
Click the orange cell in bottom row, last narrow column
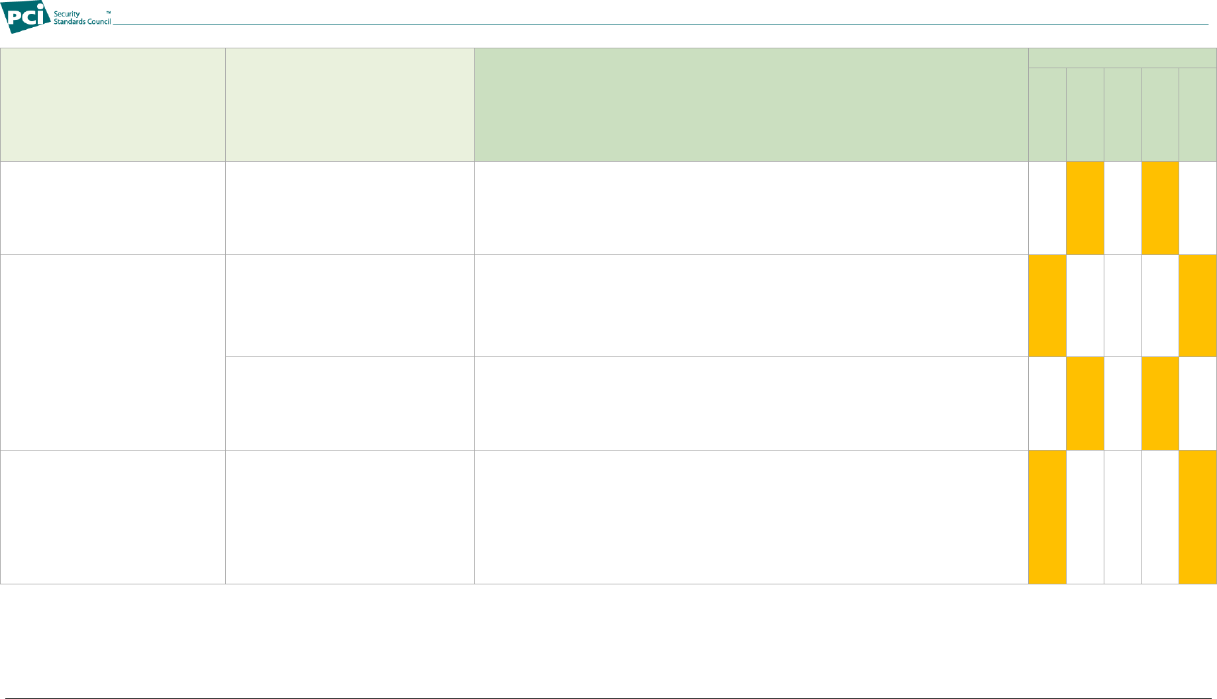tap(1198, 517)
